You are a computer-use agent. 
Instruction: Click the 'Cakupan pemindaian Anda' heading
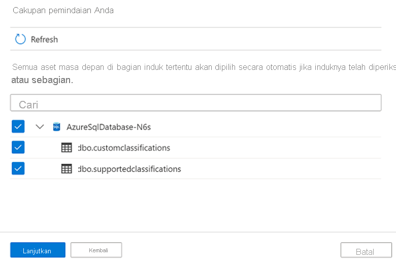pyautogui.click(x=63, y=10)
